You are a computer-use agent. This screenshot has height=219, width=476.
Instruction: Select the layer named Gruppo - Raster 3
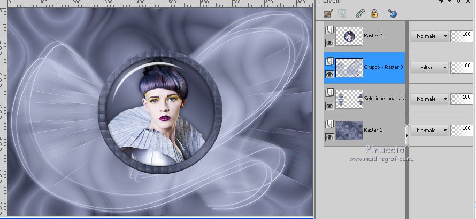coord(383,67)
